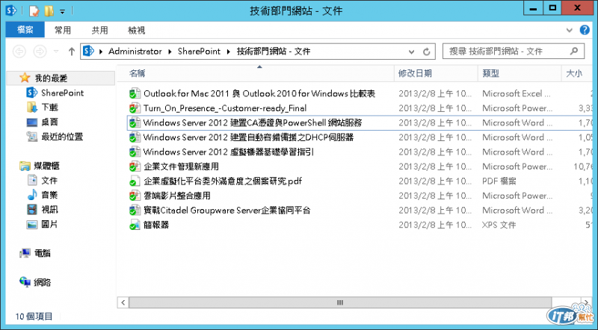The image size is (598, 330).
Task: Click the New folder icon in quick access toolbar
Action: coord(49,10)
